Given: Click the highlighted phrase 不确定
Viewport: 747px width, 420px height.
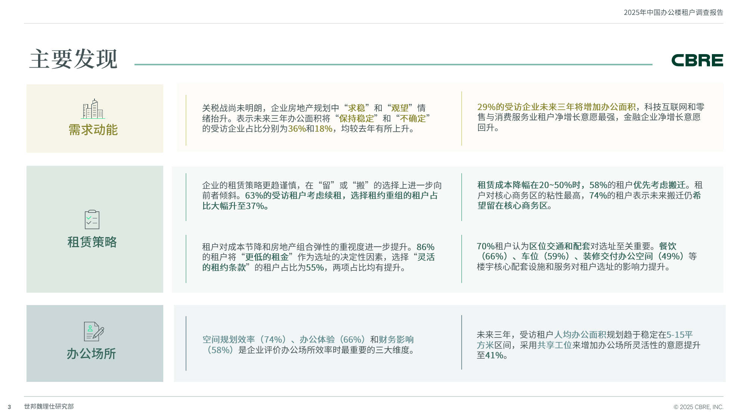Looking at the screenshot, I should pos(413,118).
